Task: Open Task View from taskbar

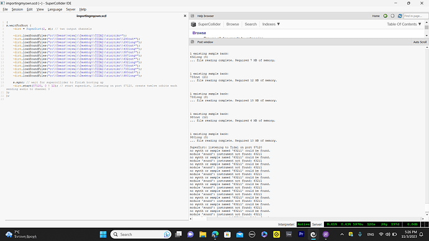Action: tap(178, 234)
